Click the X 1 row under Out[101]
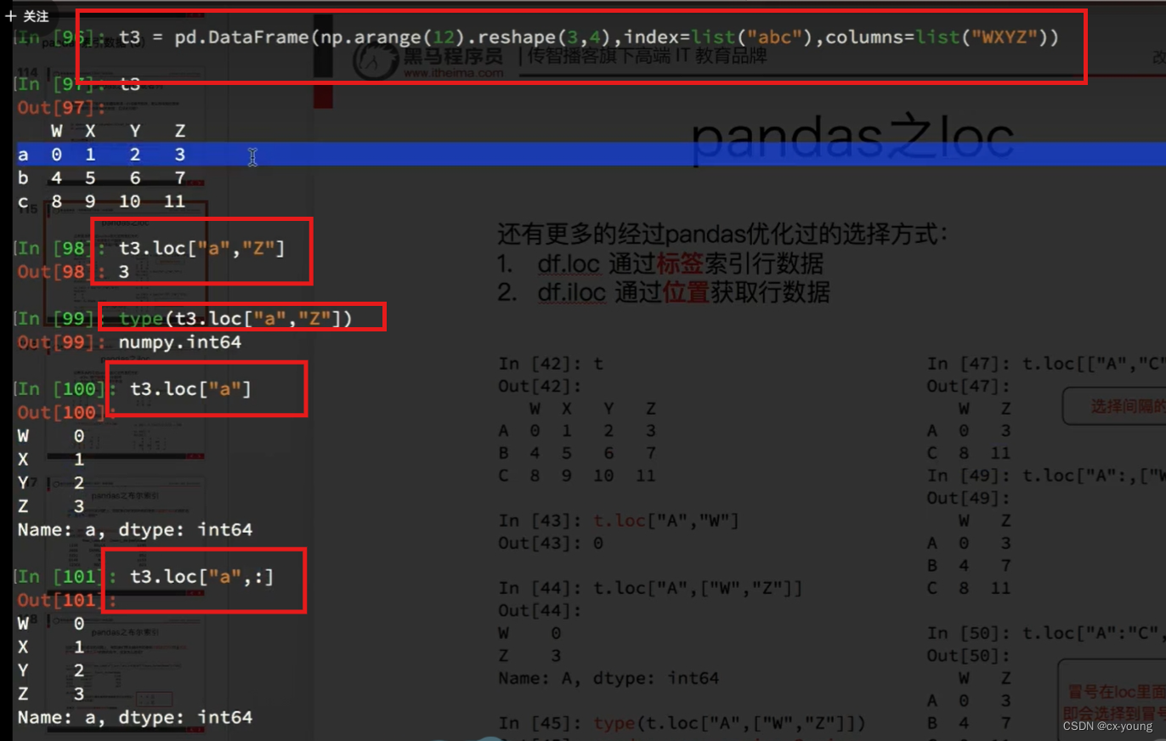 (50, 647)
